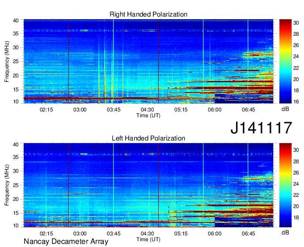Image resolution: width=304 pixels, height=247 pixels.
Task: Pick the 02:15 time tick of Left Handed plot
Action: point(46,234)
